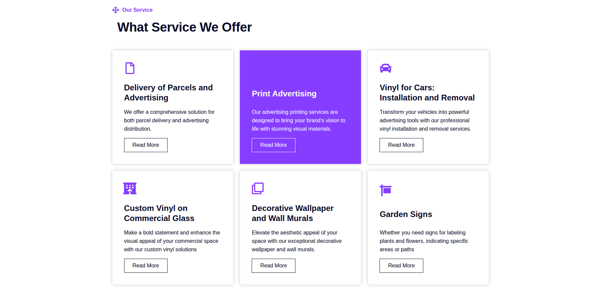608x305 pixels.
Task: Open Read More for Garden Signs
Action: (x=401, y=266)
